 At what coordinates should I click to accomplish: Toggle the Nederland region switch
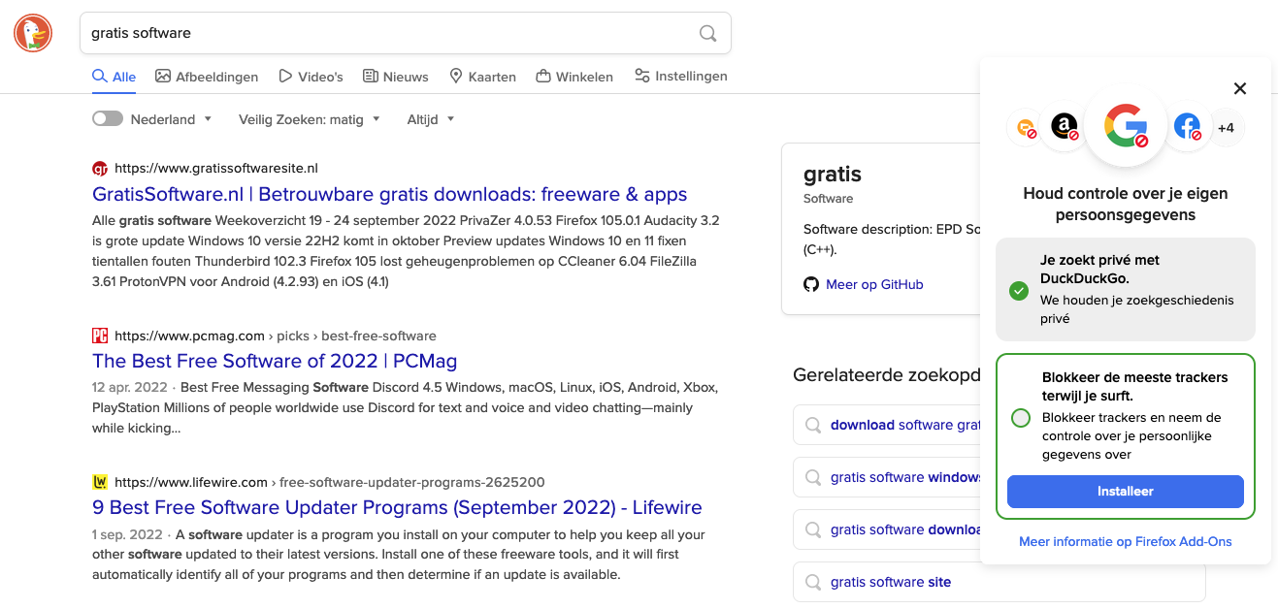108,119
